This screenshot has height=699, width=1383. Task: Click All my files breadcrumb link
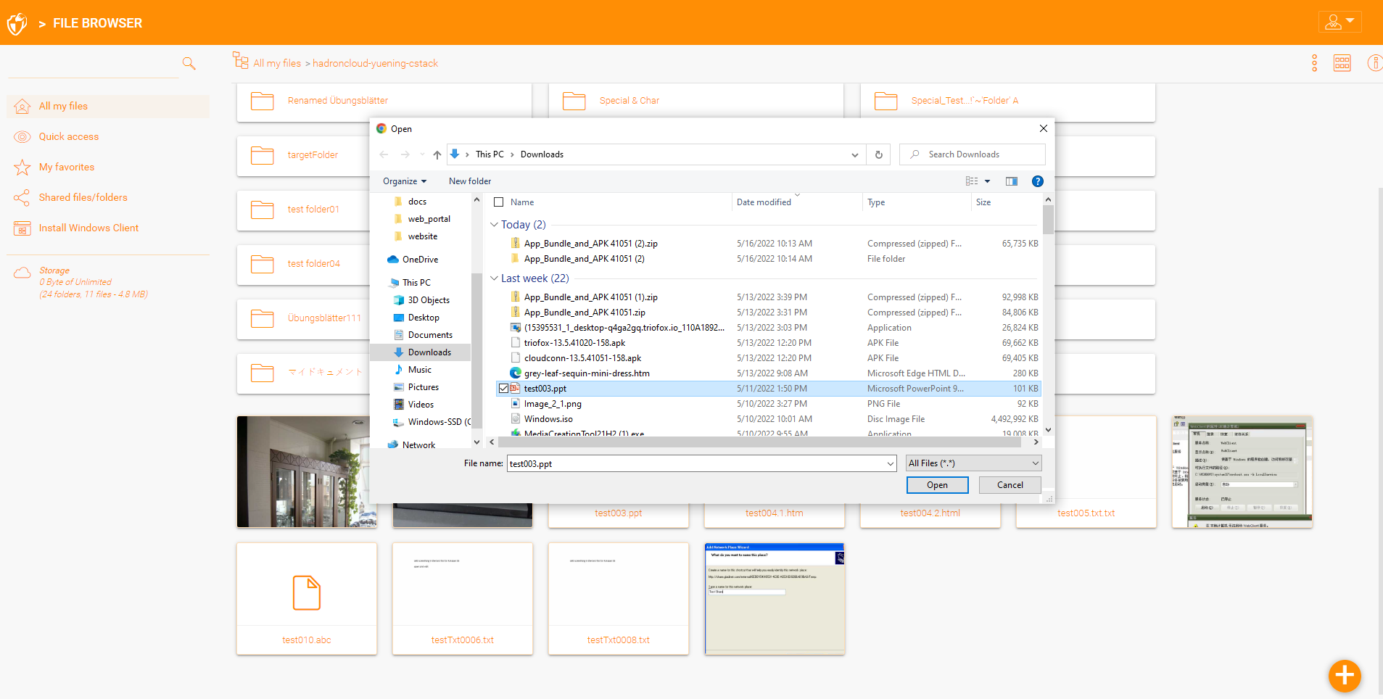point(277,64)
